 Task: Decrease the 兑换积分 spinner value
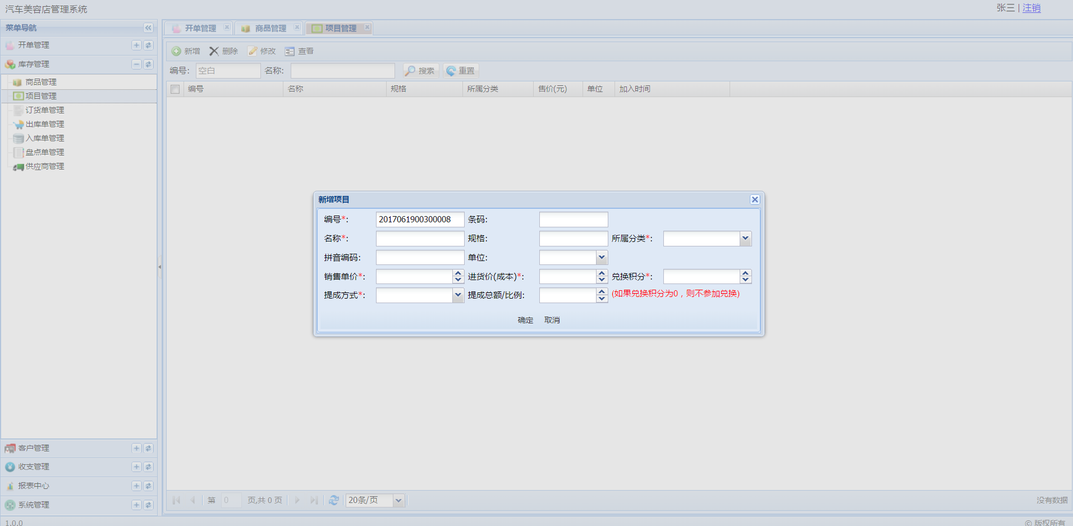[x=745, y=280]
